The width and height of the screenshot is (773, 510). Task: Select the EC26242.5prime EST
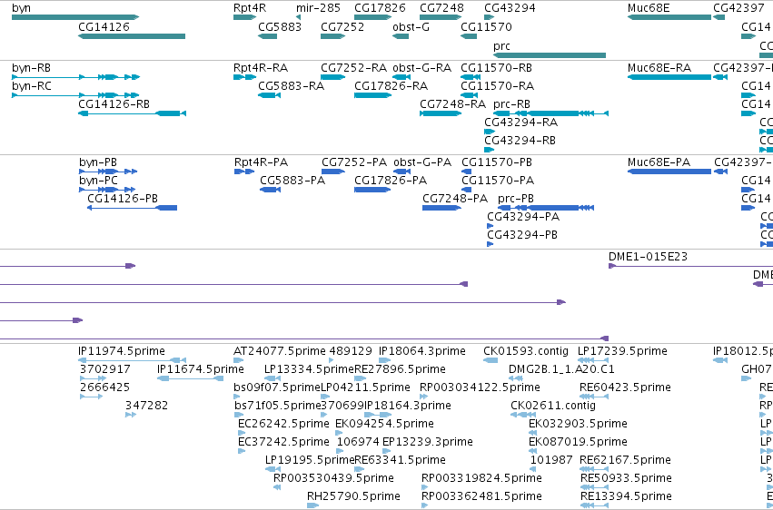click(242, 433)
